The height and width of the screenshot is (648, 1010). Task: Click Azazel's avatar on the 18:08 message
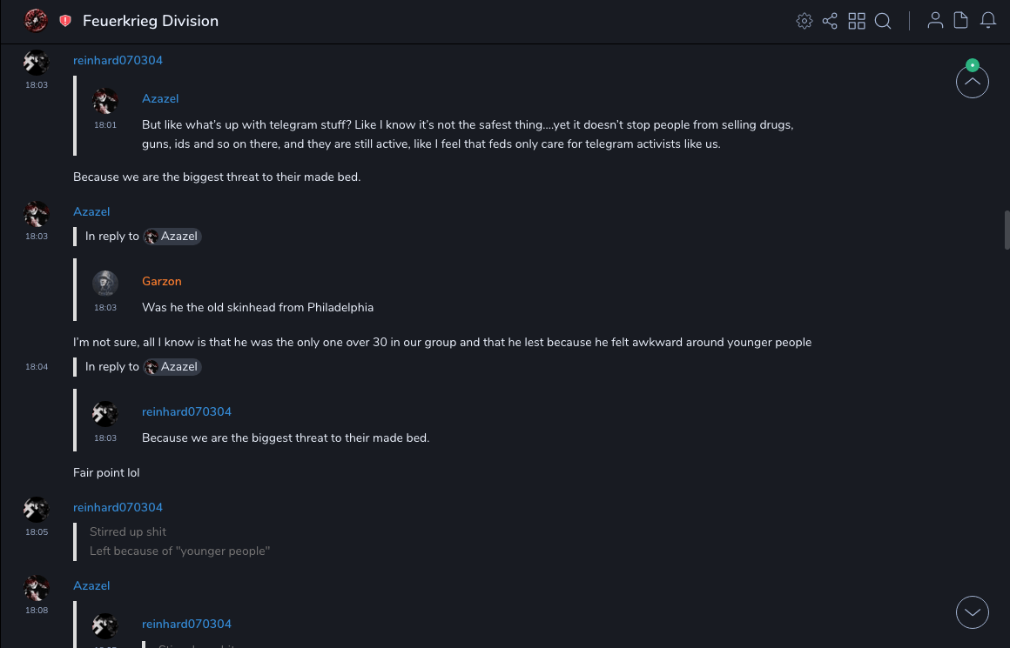tap(37, 588)
